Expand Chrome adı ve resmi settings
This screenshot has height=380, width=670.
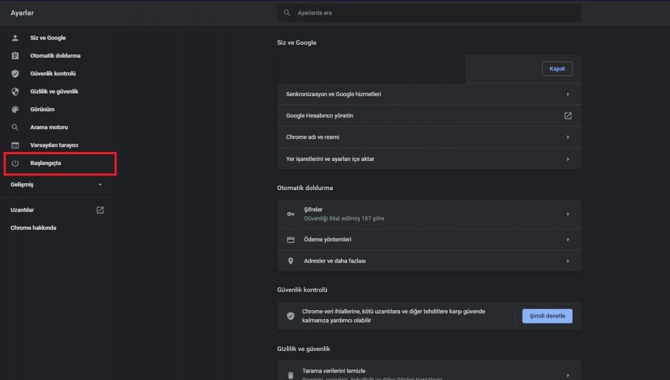[568, 137]
